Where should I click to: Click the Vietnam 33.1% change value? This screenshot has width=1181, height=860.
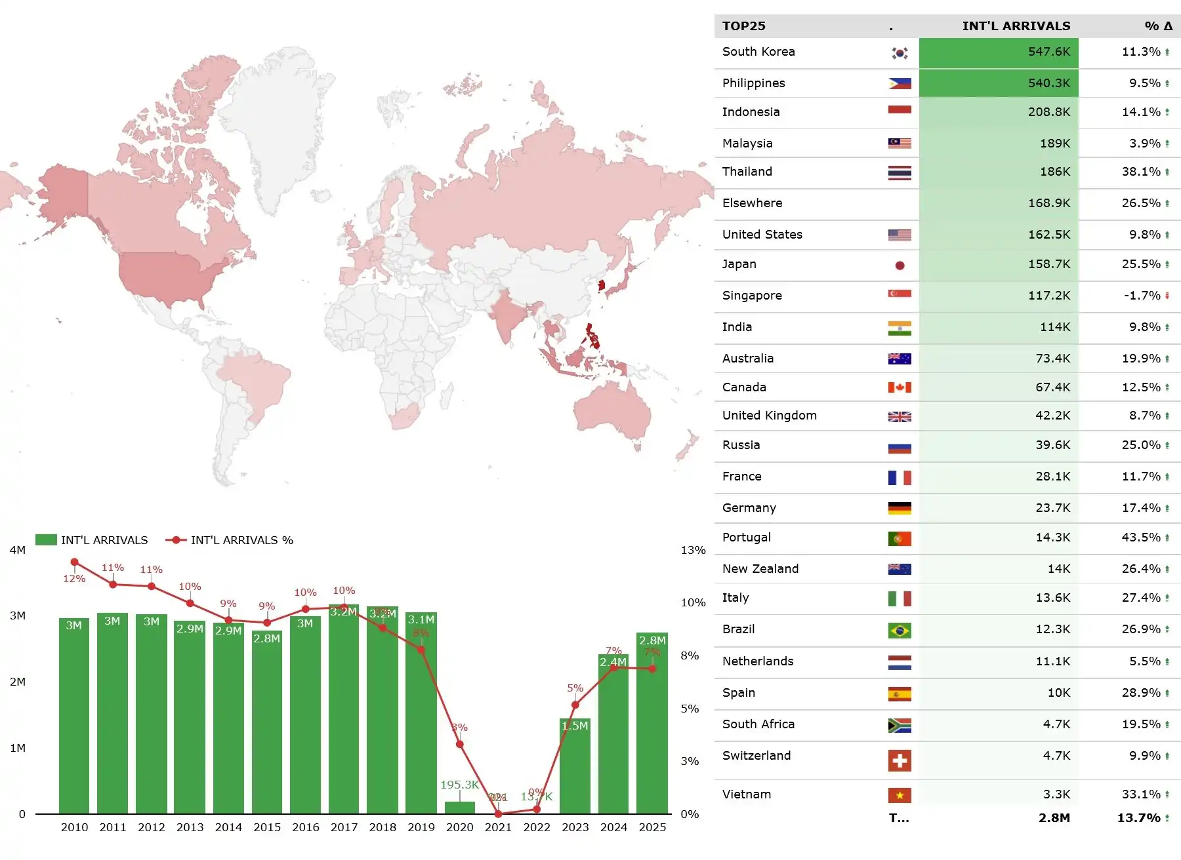(1141, 794)
